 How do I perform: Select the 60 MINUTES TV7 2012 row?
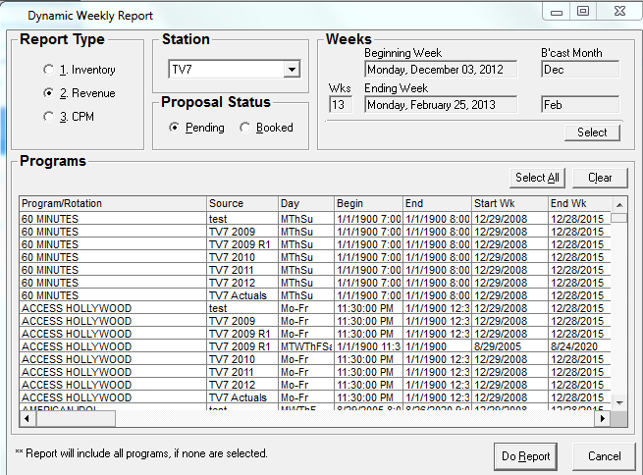113,283
